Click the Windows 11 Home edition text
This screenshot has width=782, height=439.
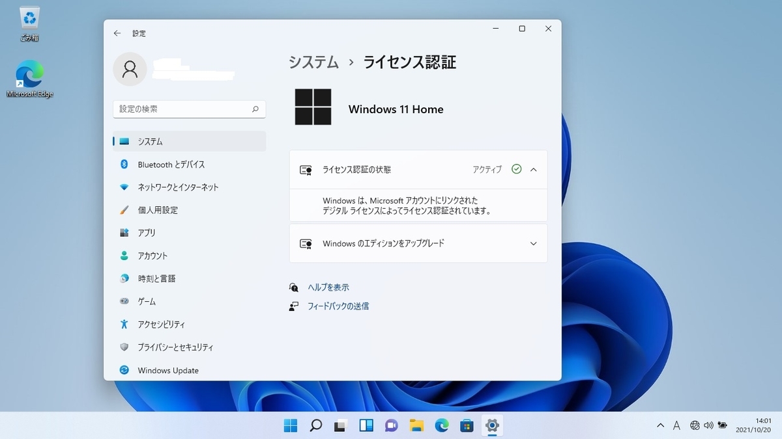coord(396,109)
